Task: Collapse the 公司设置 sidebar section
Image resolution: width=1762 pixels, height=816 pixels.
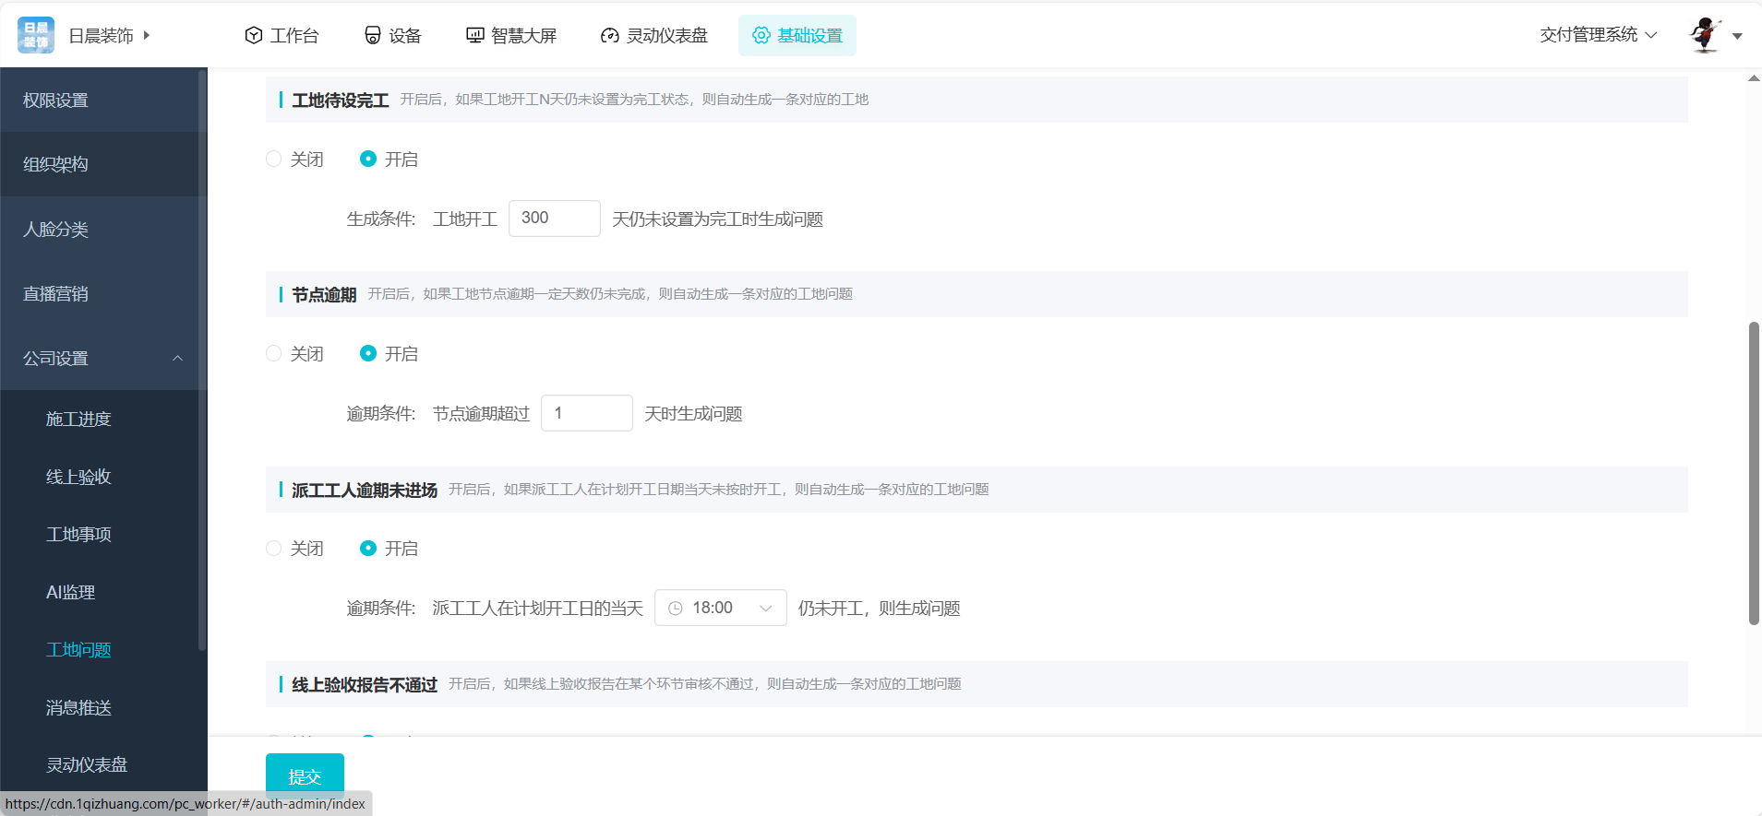Action: pyautogui.click(x=177, y=358)
